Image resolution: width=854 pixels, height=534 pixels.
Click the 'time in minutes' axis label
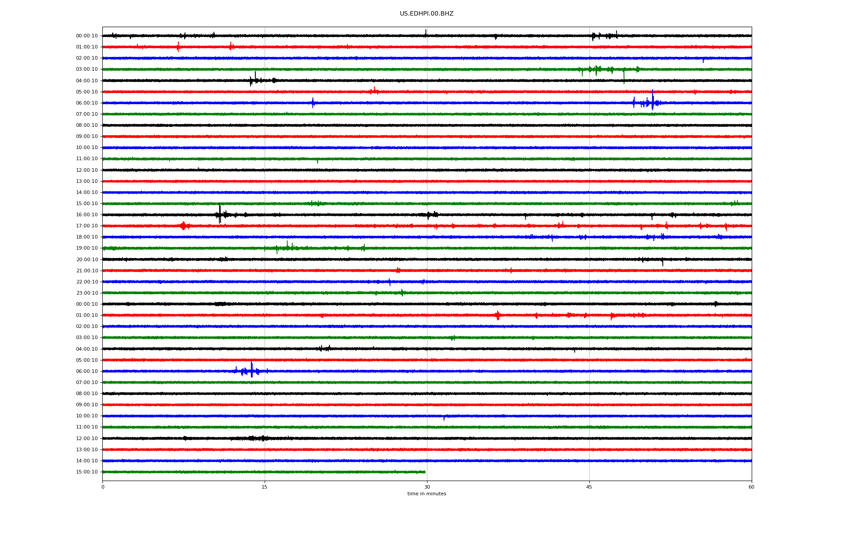pos(426,494)
